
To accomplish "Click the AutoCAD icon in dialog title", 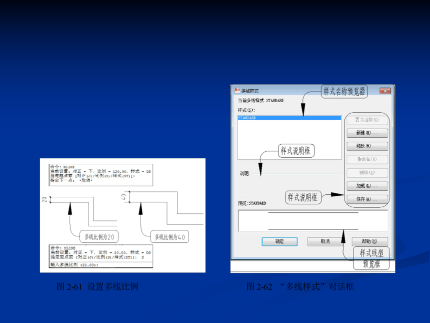I will pos(237,90).
